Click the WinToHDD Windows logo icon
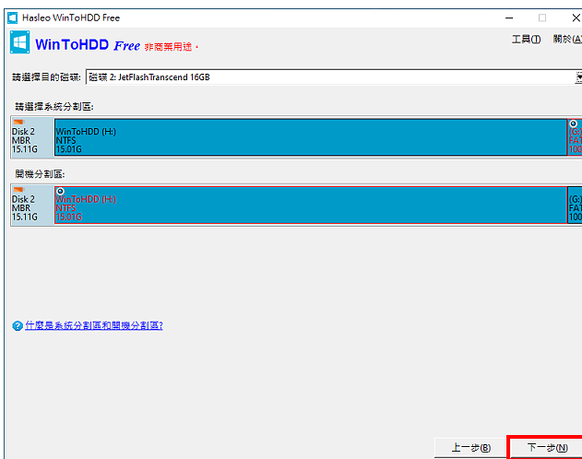Screen dimensions: 582x459 pyautogui.click(x=19, y=42)
